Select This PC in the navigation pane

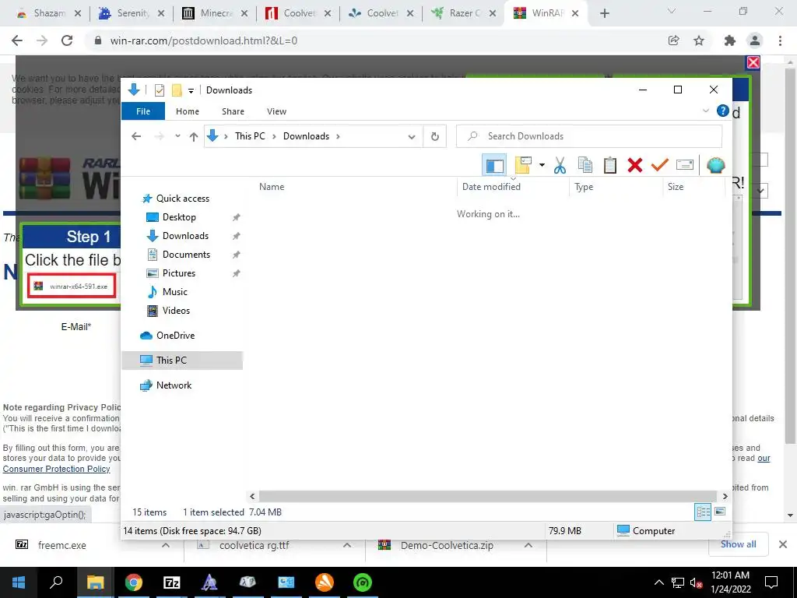pyautogui.click(x=170, y=361)
